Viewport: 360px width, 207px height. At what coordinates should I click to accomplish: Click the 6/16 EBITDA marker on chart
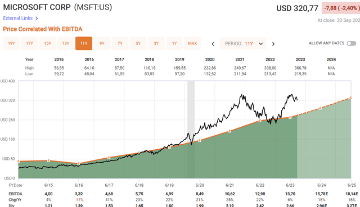point(79,164)
